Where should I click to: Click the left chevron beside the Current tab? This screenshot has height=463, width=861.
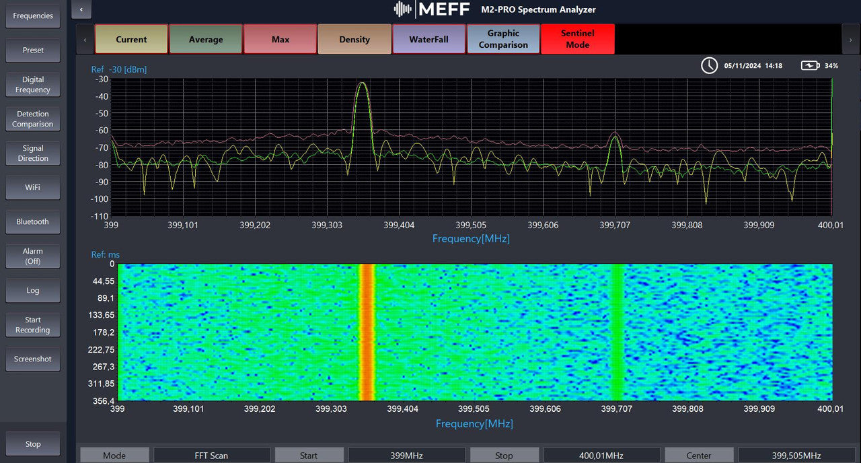point(85,39)
